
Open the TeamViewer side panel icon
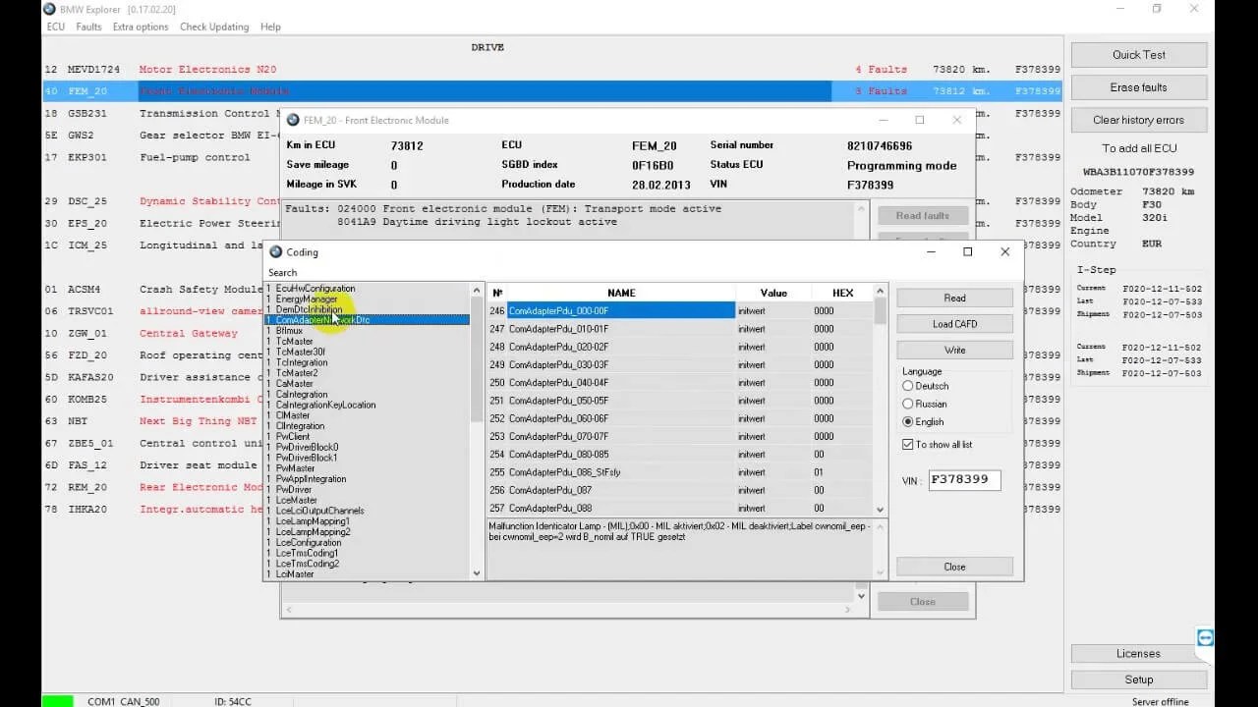click(1206, 638)
